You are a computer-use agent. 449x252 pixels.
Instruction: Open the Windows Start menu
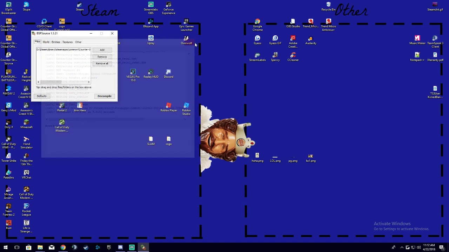[6, 247]
